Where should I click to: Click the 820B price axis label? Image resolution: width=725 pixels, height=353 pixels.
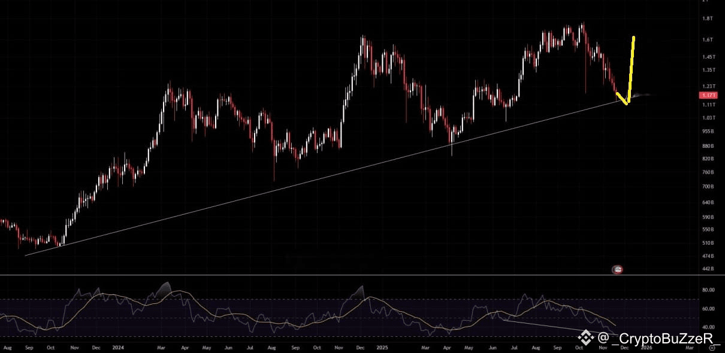708,159
